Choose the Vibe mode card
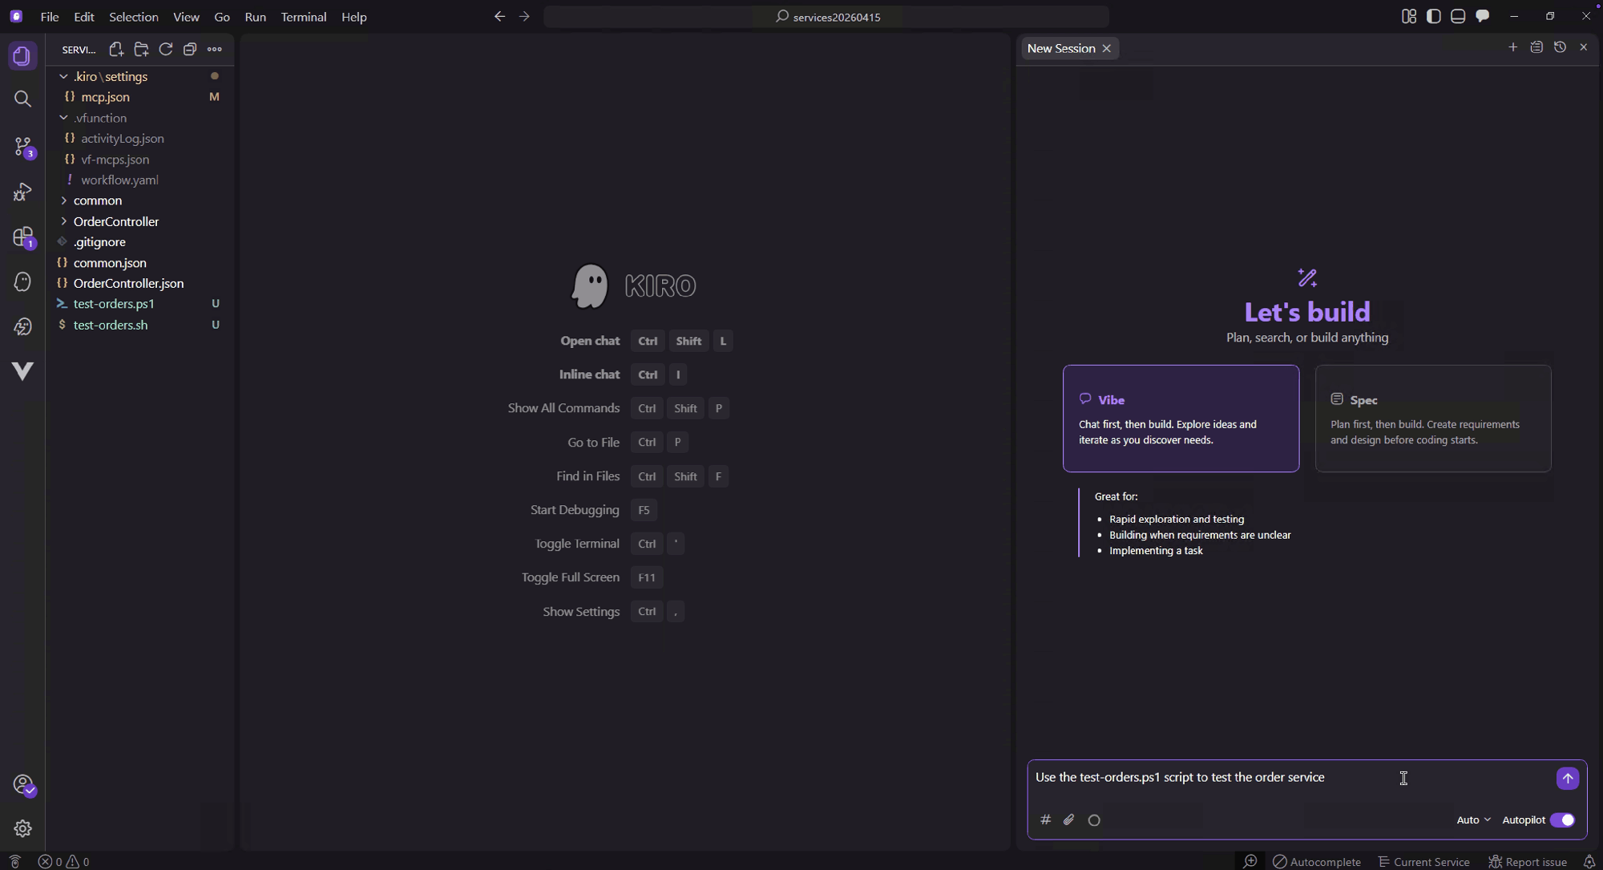This screenshot has width=1603, height=870. 1181,419
